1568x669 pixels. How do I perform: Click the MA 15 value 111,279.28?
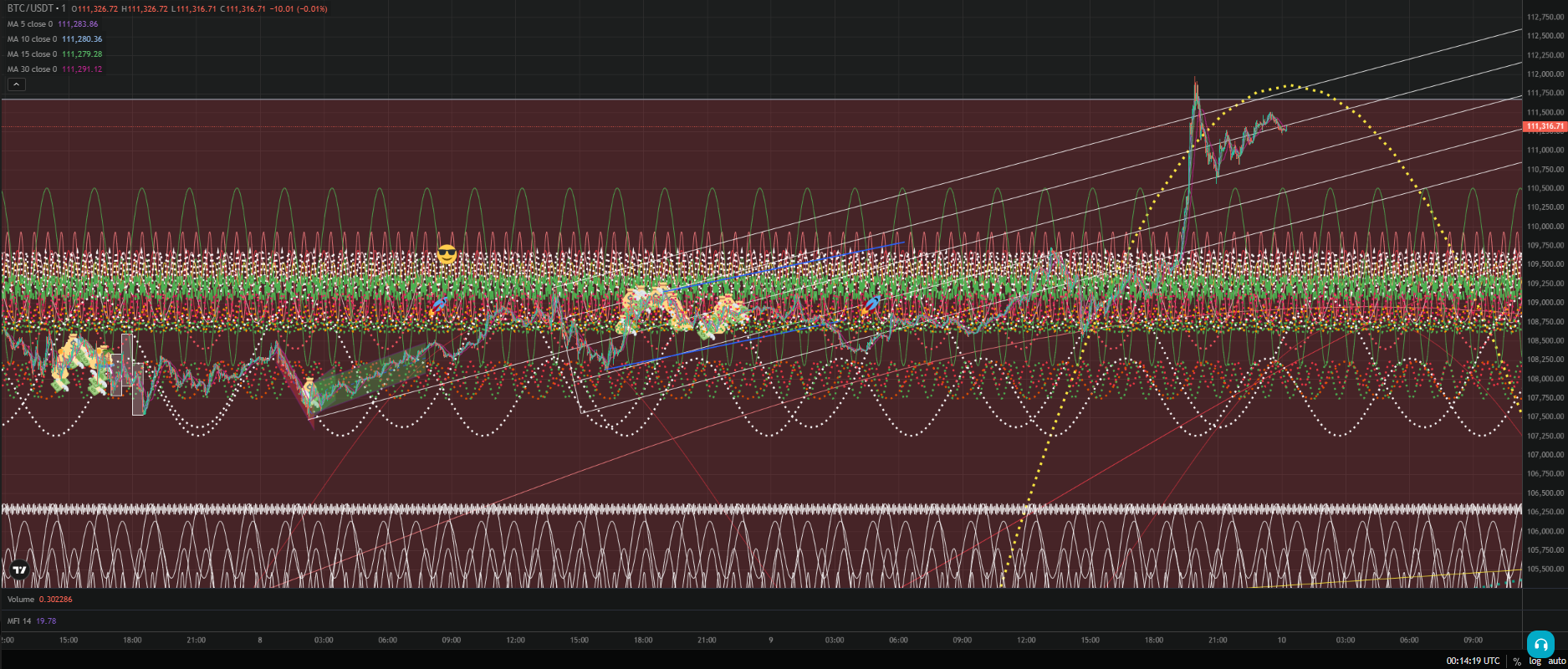click(82, 54)
